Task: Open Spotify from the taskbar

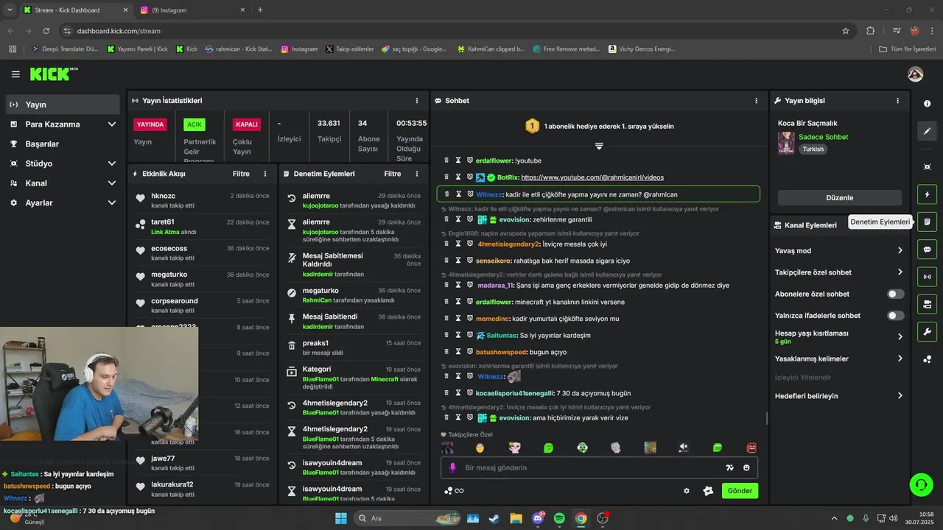Action: click(x=559, y=518)
